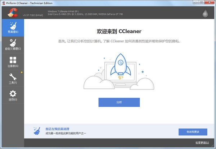Click the 首先, 让我们分析您的计算机 description text
216x149 pixels.
119,41
